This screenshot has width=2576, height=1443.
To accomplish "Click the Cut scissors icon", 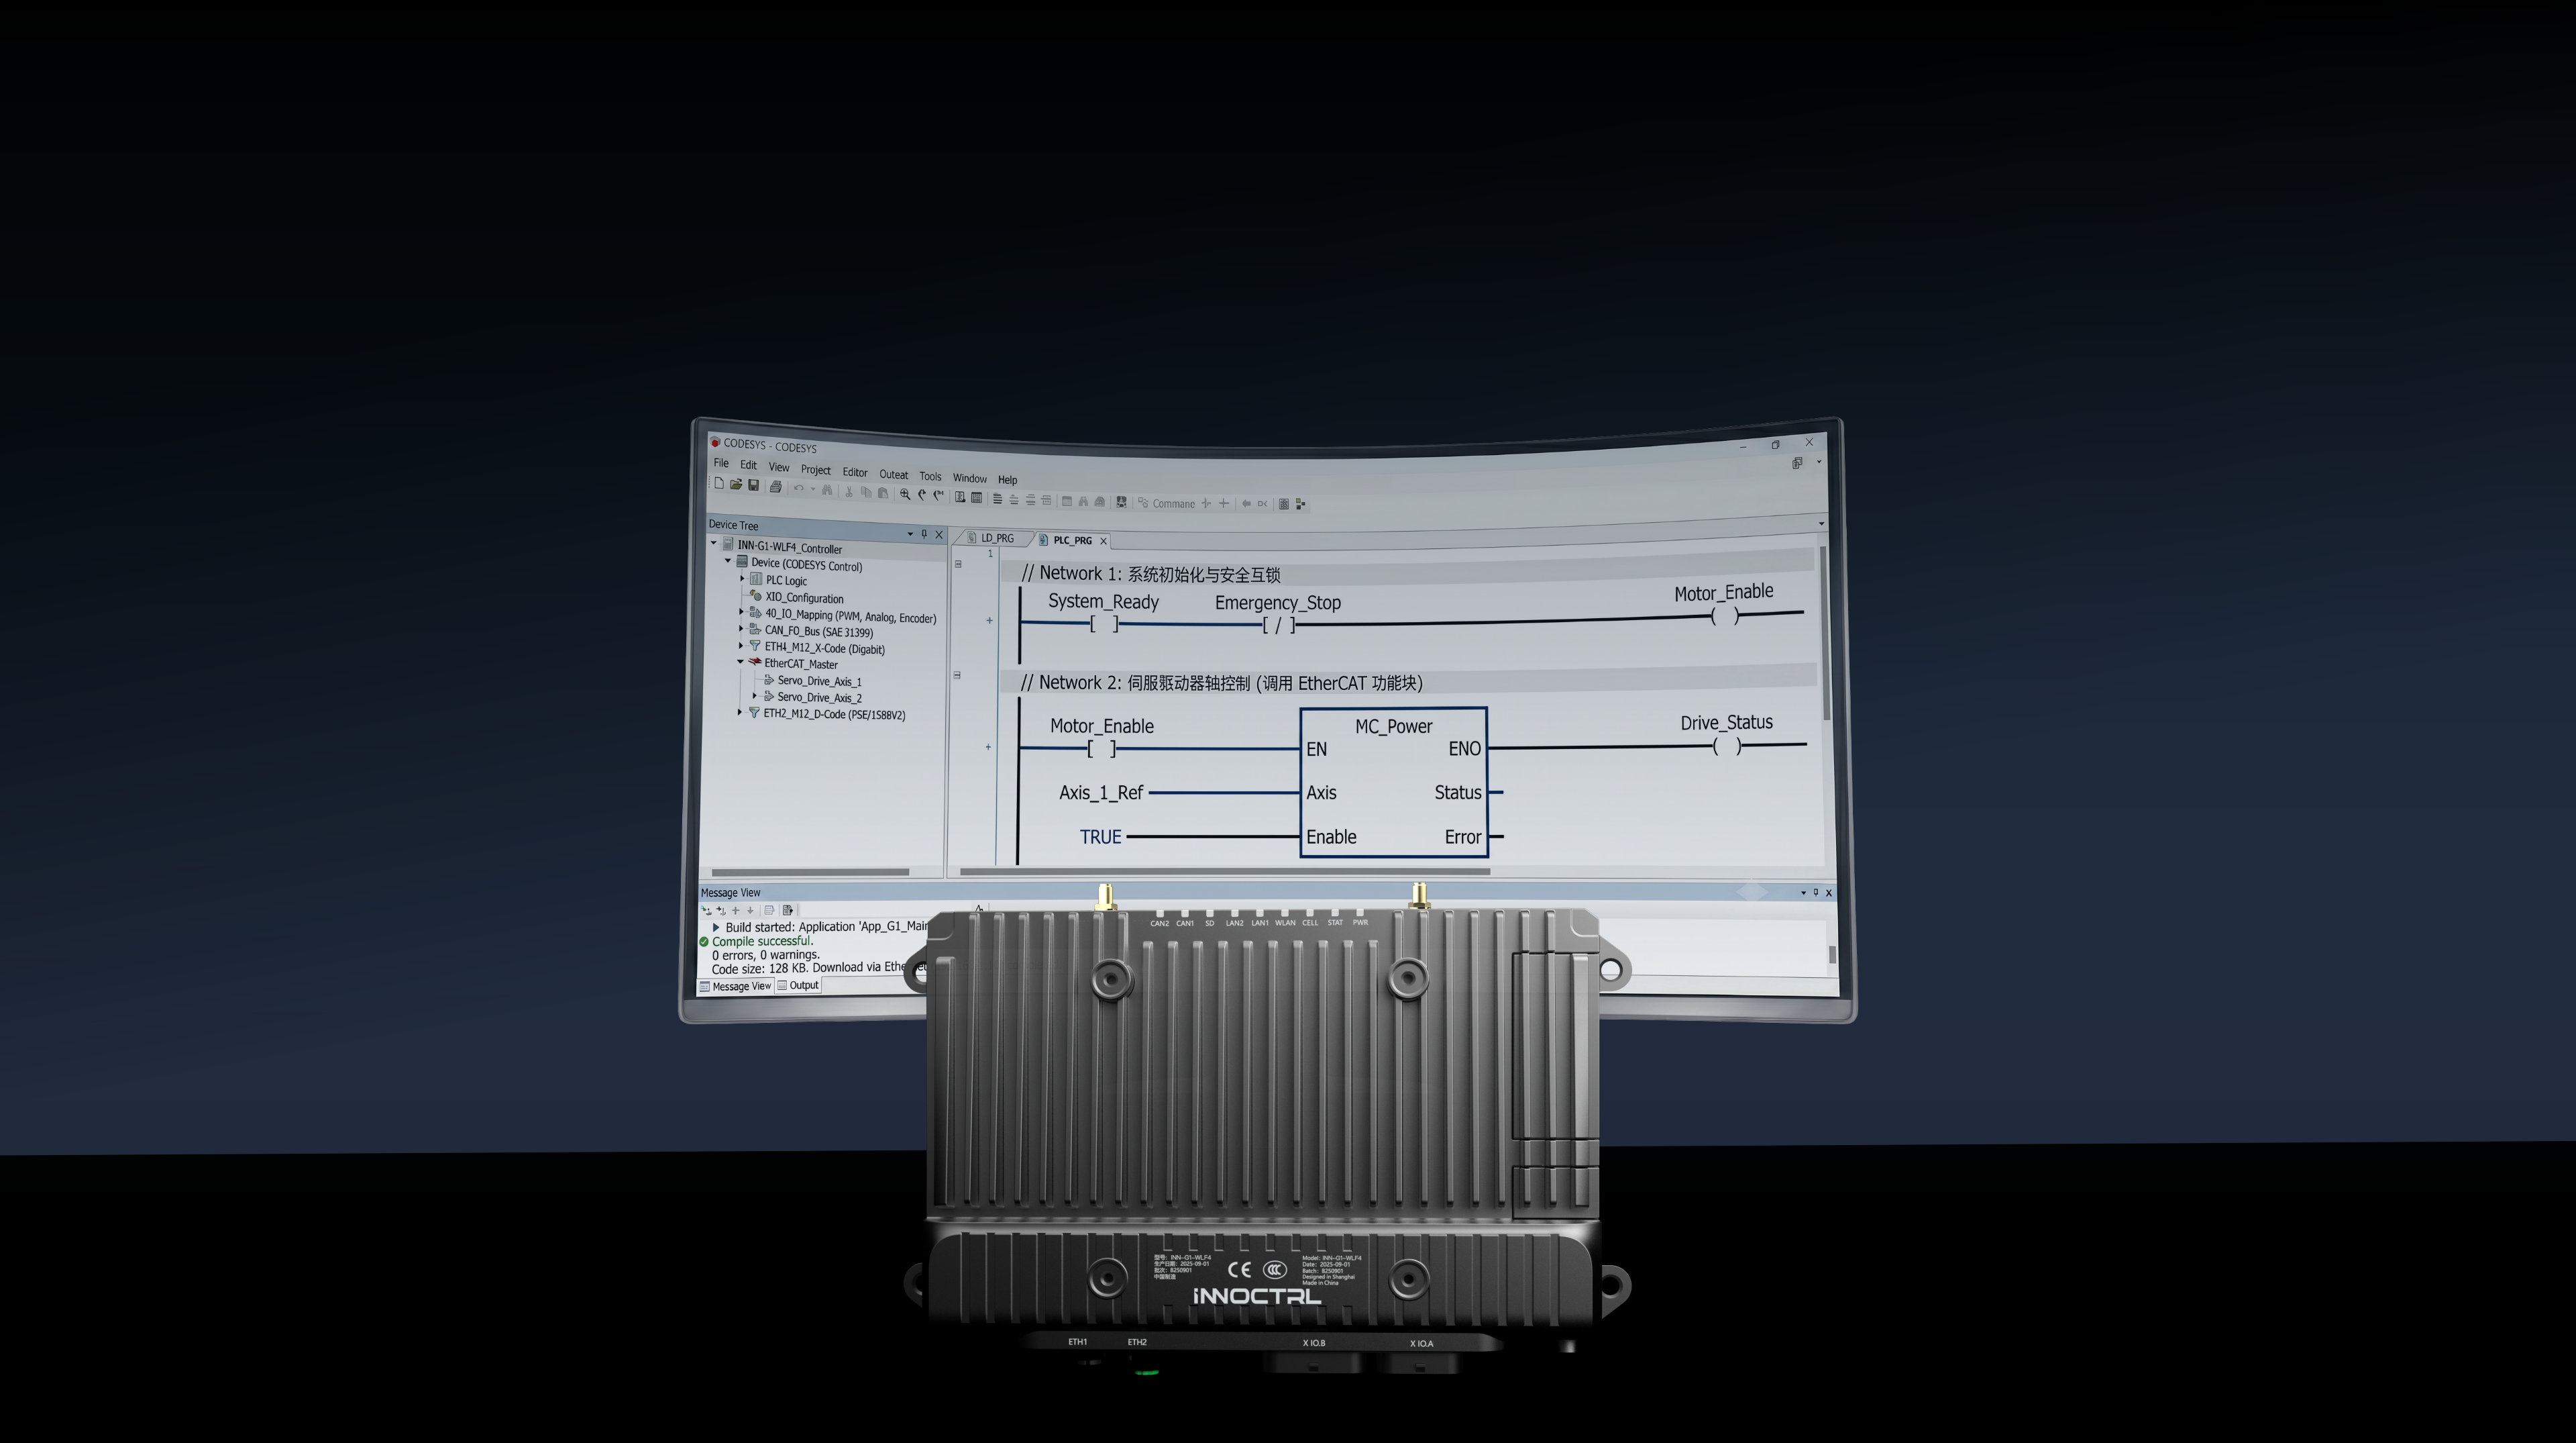I will [849, 491].
